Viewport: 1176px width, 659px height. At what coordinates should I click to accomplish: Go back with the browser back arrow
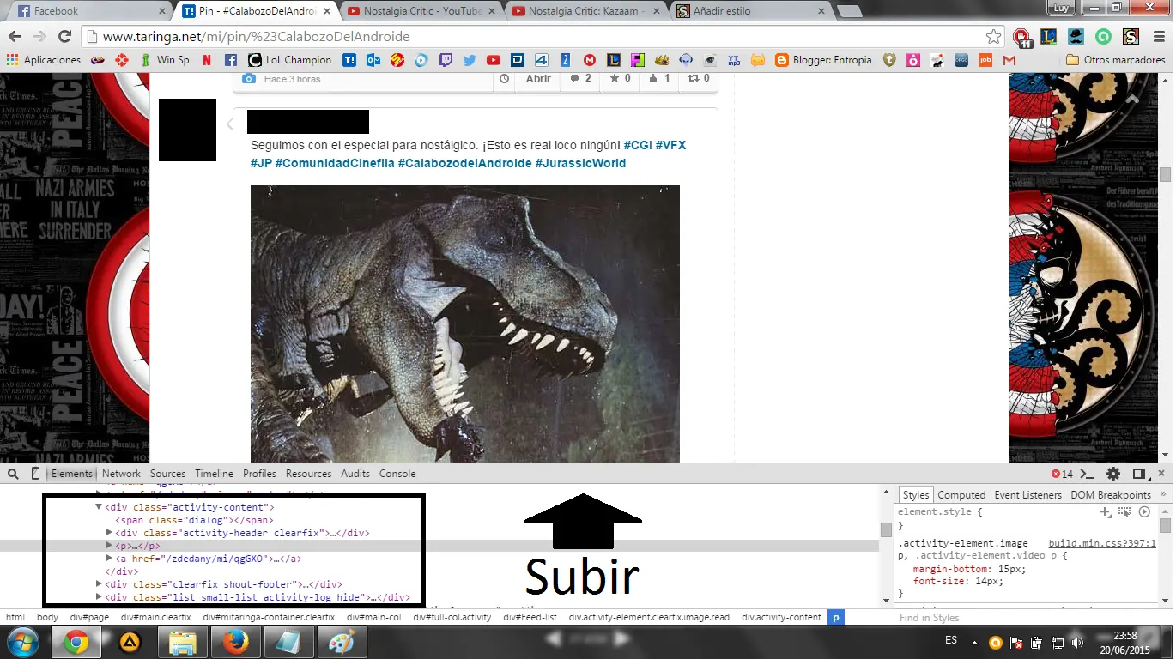coord(15,36)
